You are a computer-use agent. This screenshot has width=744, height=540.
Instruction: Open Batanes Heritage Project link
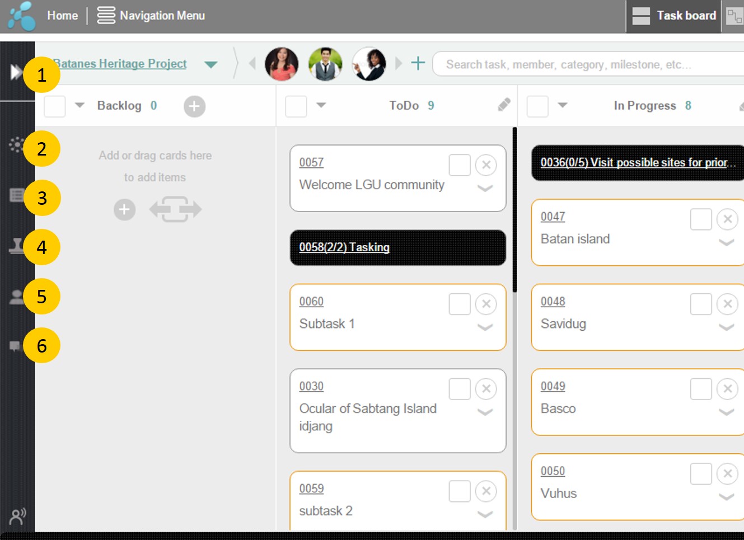[120, 64]
